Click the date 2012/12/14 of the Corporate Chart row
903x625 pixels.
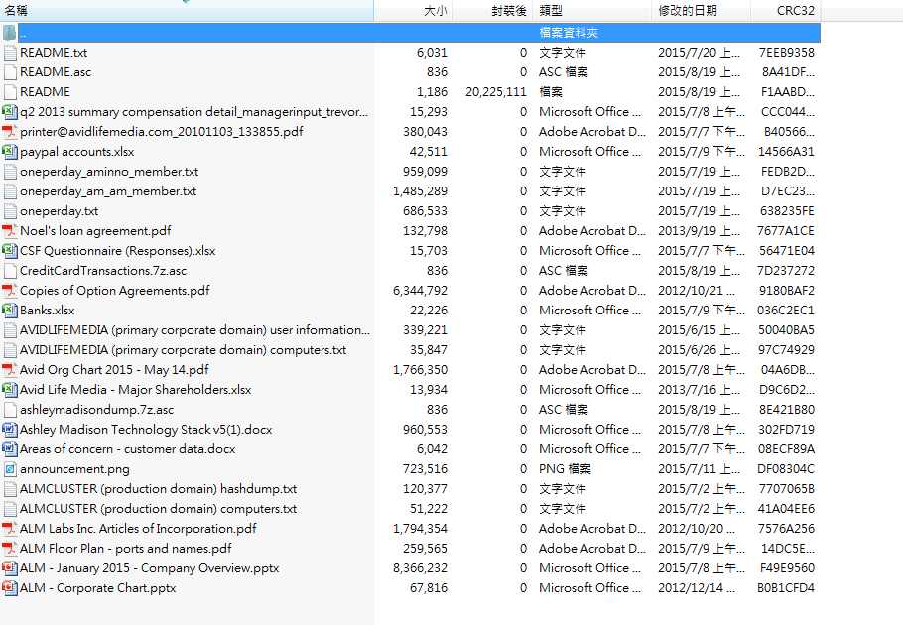(697, 588)
